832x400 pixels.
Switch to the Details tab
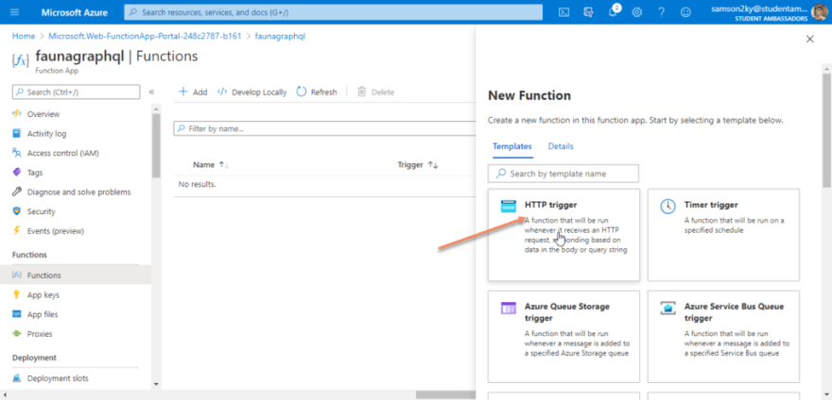point(561,146)
